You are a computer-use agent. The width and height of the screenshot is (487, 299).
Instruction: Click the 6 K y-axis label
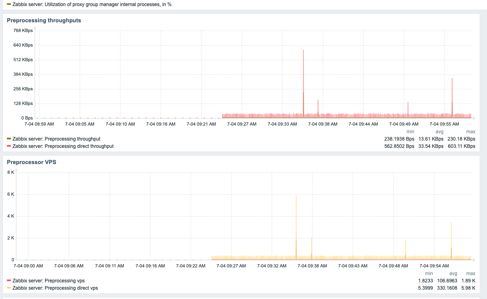point(11,194)
